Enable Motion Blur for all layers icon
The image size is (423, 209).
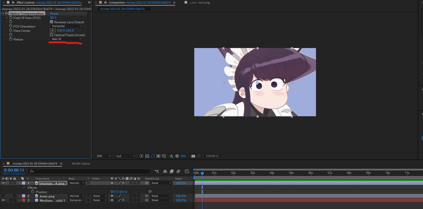tap(178, 172)
